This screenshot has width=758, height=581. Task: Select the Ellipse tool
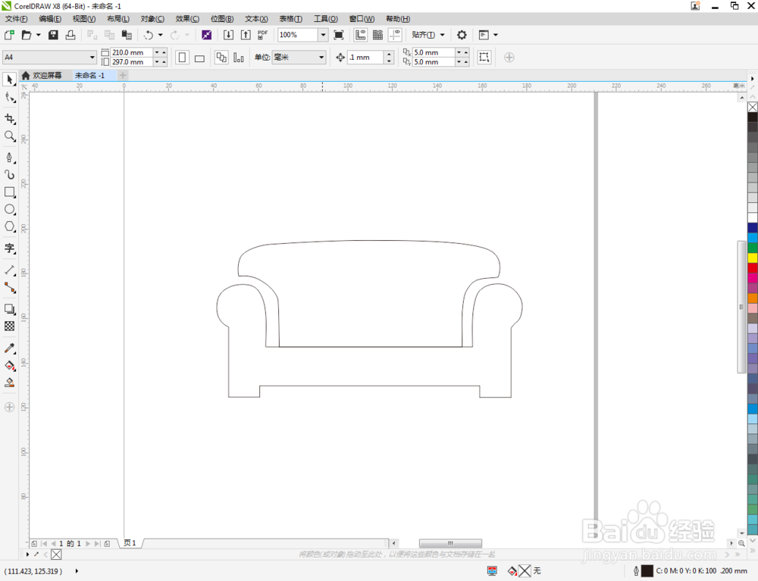tap(10, 209)
